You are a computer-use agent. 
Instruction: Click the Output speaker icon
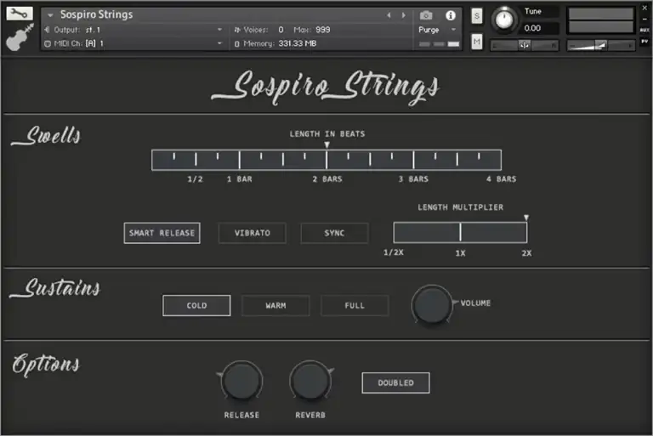(47, 30)
